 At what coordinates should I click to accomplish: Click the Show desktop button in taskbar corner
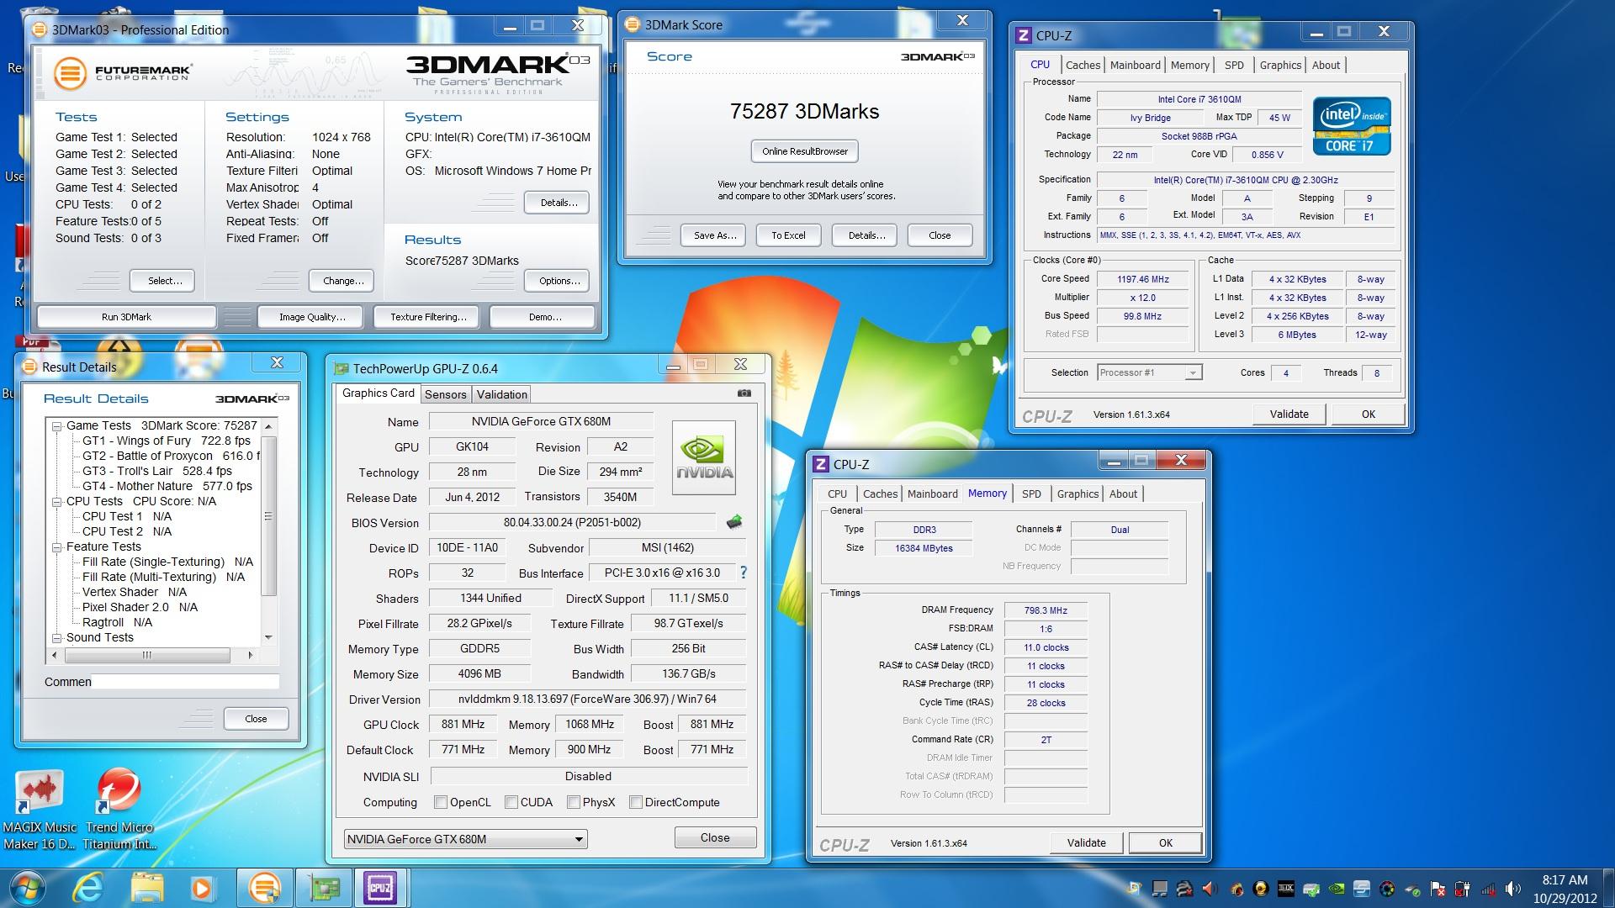click(x=1607, y=889)
